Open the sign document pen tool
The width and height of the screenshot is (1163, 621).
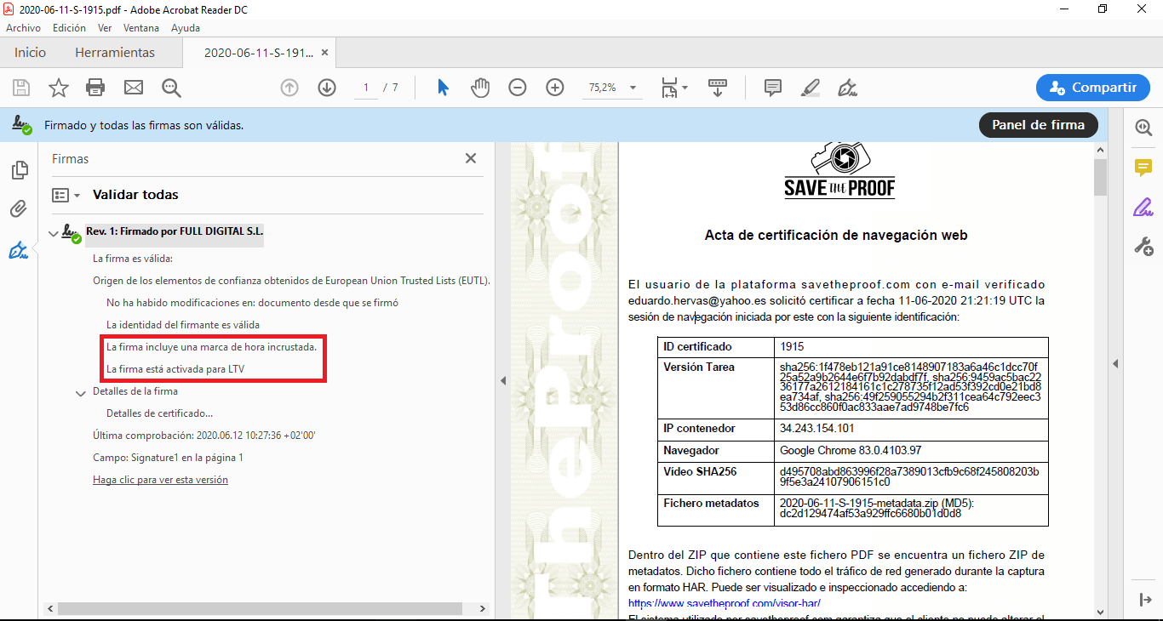[847, 88]
